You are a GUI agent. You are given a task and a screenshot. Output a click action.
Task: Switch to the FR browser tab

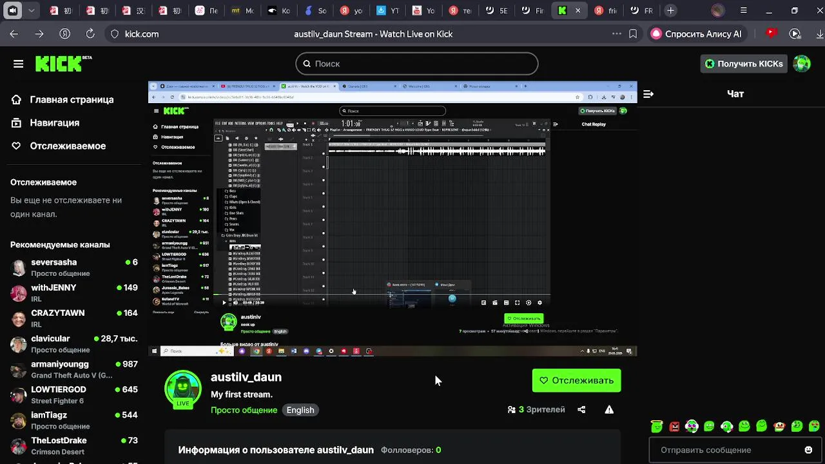[x=641, y=10]
